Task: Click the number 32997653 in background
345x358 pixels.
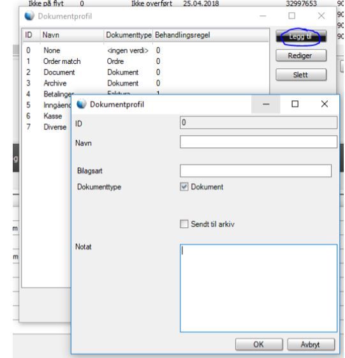Action: click(x=301, y=3)
